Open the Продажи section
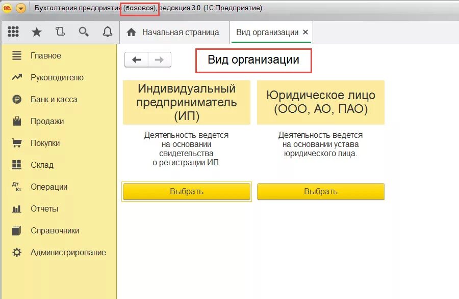 point(47,121)
